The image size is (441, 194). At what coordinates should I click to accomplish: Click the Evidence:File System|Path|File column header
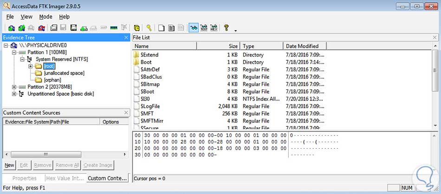point(51,122)
